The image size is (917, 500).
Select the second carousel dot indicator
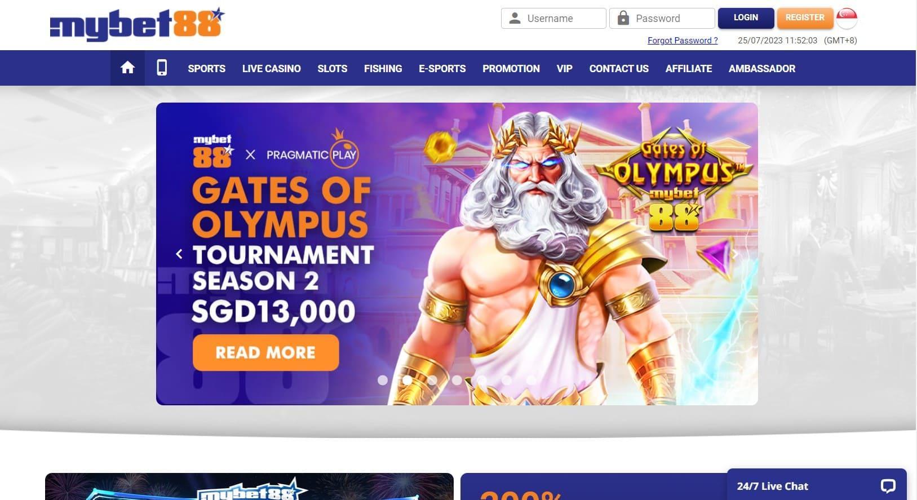click(x=407, y=380)
